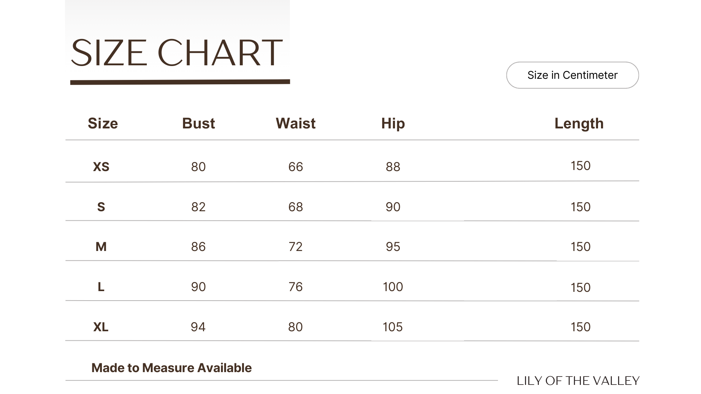Select the Bust column header

198,124
